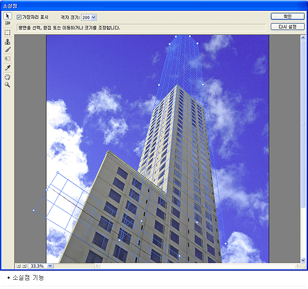Pick the Brush tool
The width and height of the screenshot is (308, 289).
pos(8,50)
